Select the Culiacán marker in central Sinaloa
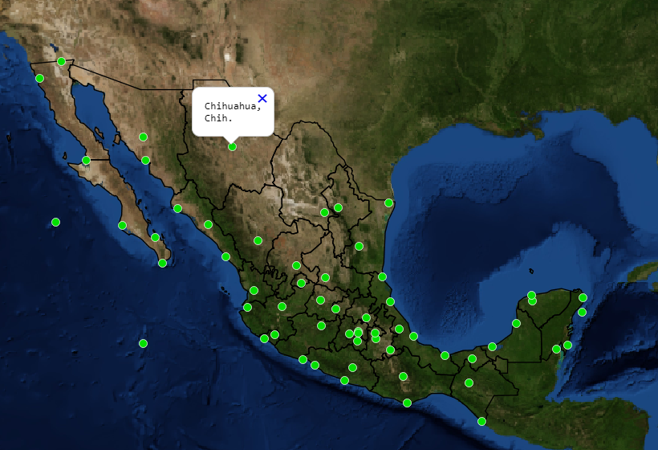 tap(208, 225)
